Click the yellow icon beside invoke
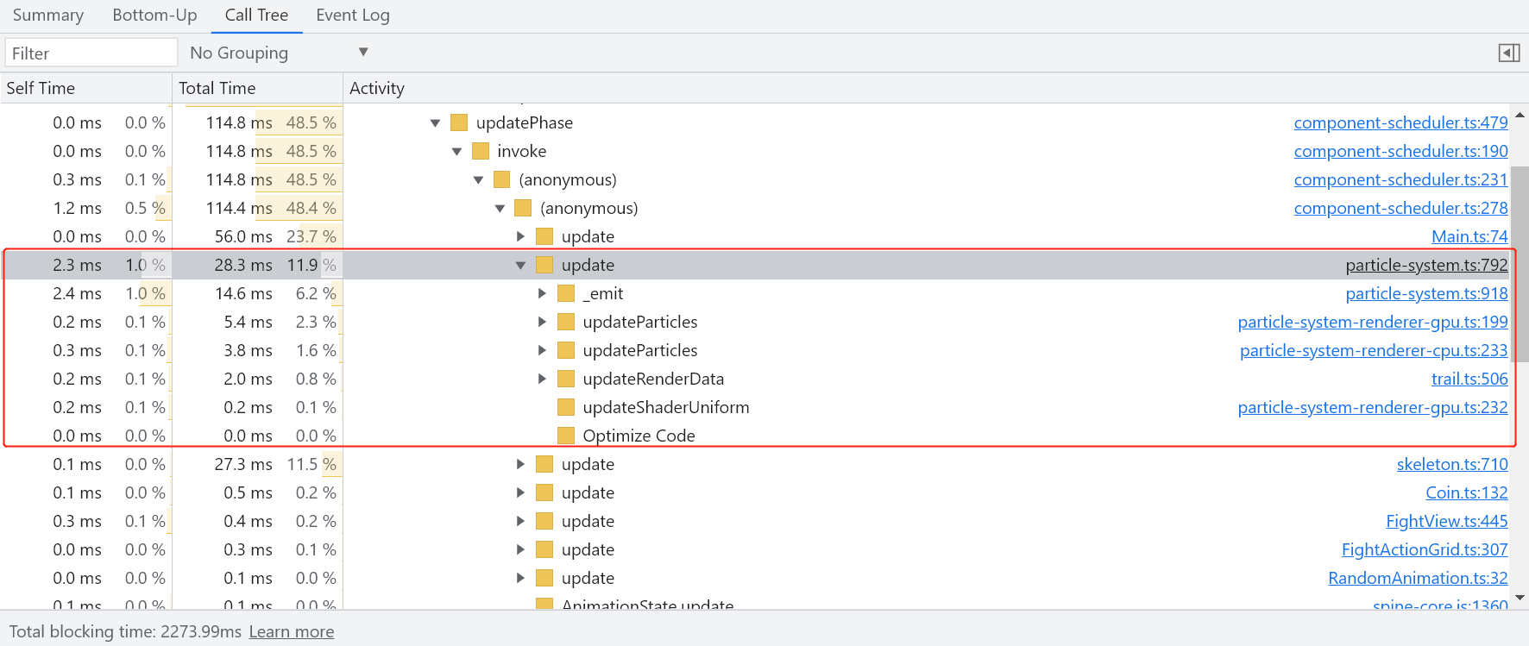Screen dimensions: 1529x646 coord(481,151)
